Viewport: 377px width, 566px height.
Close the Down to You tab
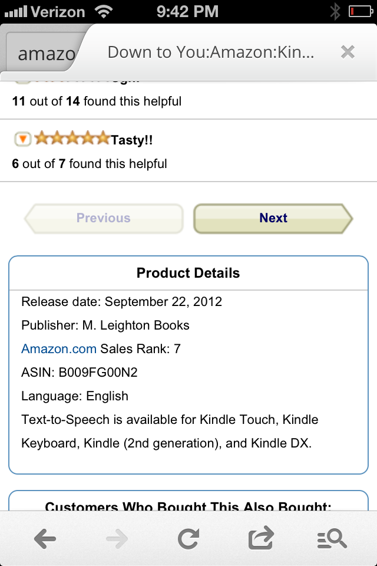pos(348,52)
